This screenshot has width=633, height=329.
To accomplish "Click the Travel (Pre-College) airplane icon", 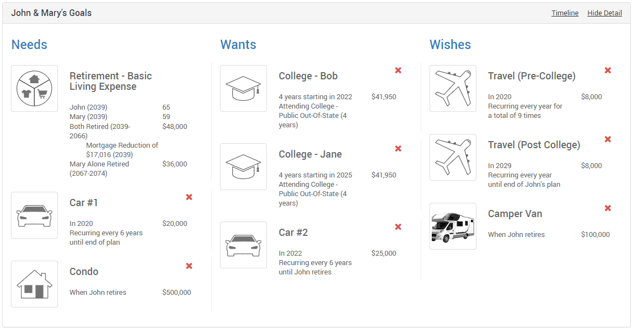I will click(453, 88).
